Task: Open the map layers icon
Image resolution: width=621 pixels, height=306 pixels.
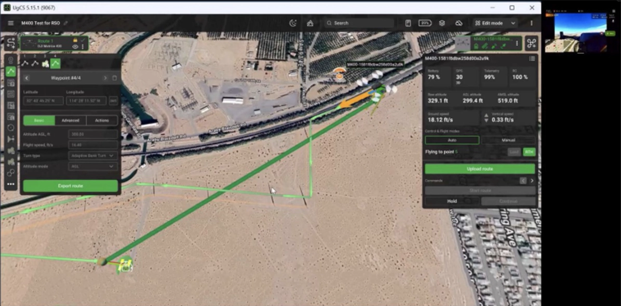Action: [x=442, y=23]
